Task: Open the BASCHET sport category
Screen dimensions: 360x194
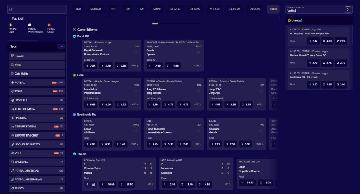Action: click(37, 100)
